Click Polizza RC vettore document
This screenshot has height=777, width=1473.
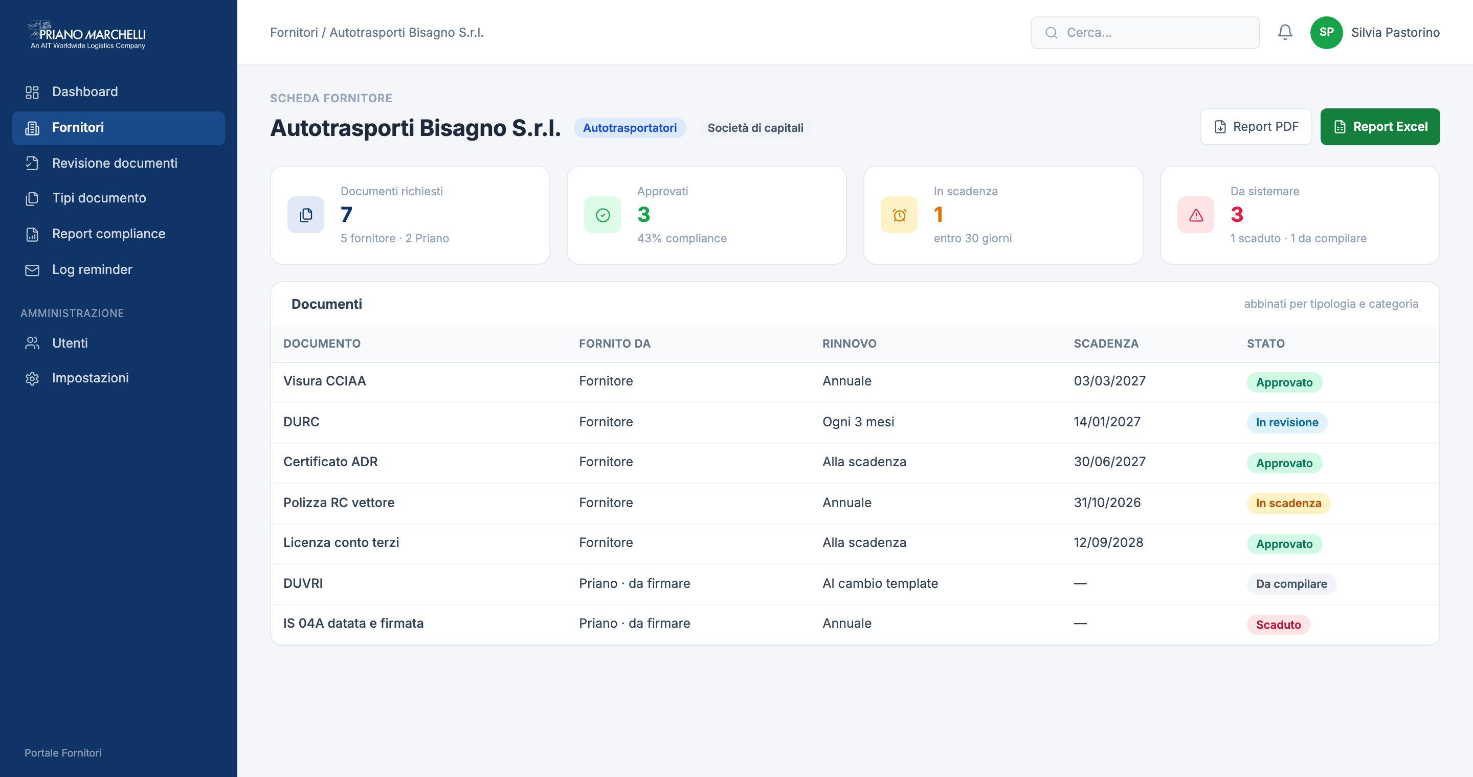point(339,503)
